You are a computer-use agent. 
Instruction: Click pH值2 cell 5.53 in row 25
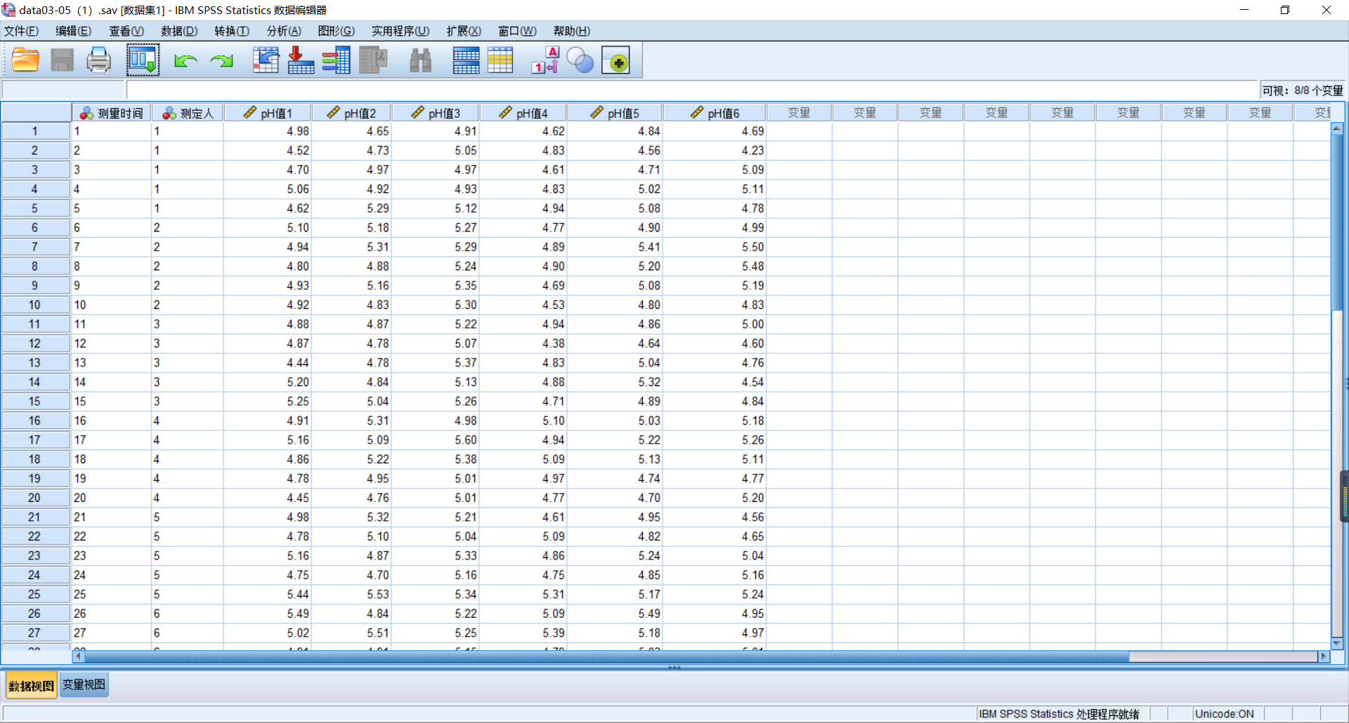point(351,594)
